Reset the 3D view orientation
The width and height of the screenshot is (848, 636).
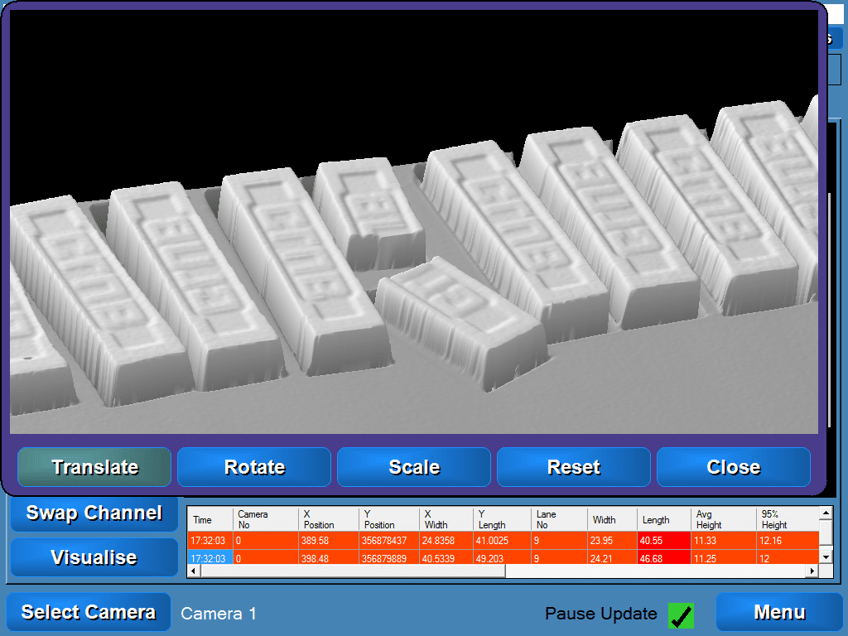pos(573,467)
